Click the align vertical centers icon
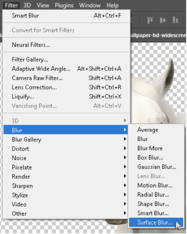 pyautogui.click(x=163, y=20)
